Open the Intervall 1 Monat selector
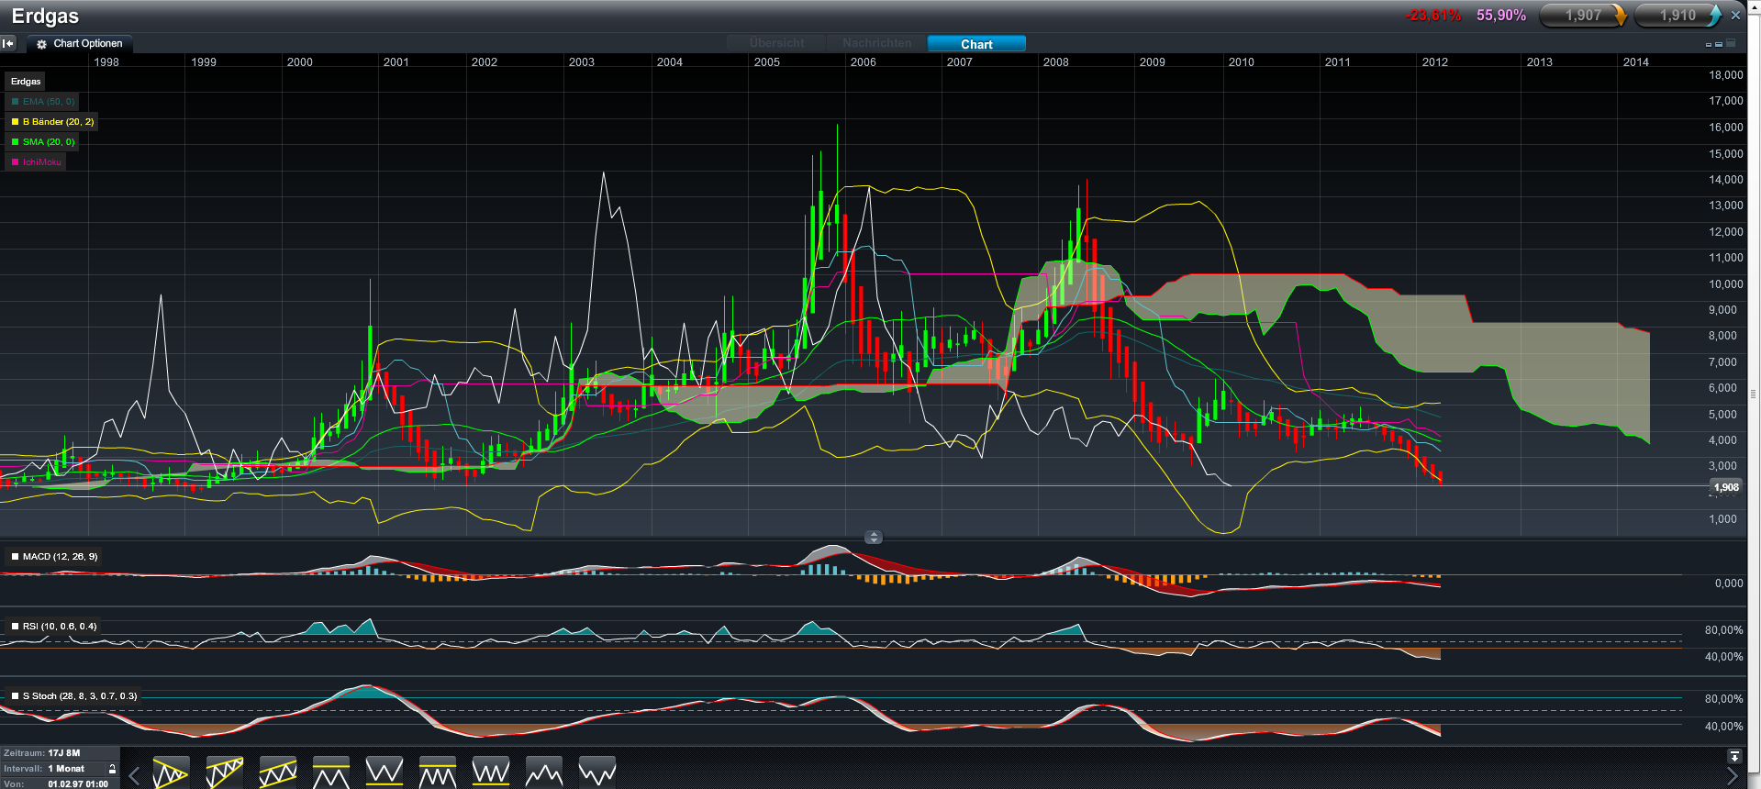Viewport: 1761px width, 789px height. (66, 769)
